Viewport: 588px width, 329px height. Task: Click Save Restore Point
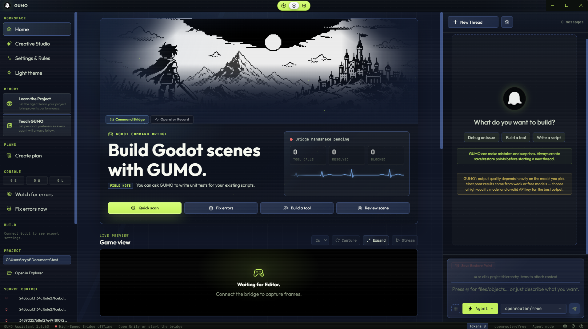click(473, 266)
